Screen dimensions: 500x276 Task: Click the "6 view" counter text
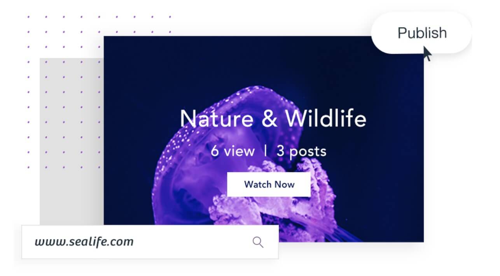233,151
